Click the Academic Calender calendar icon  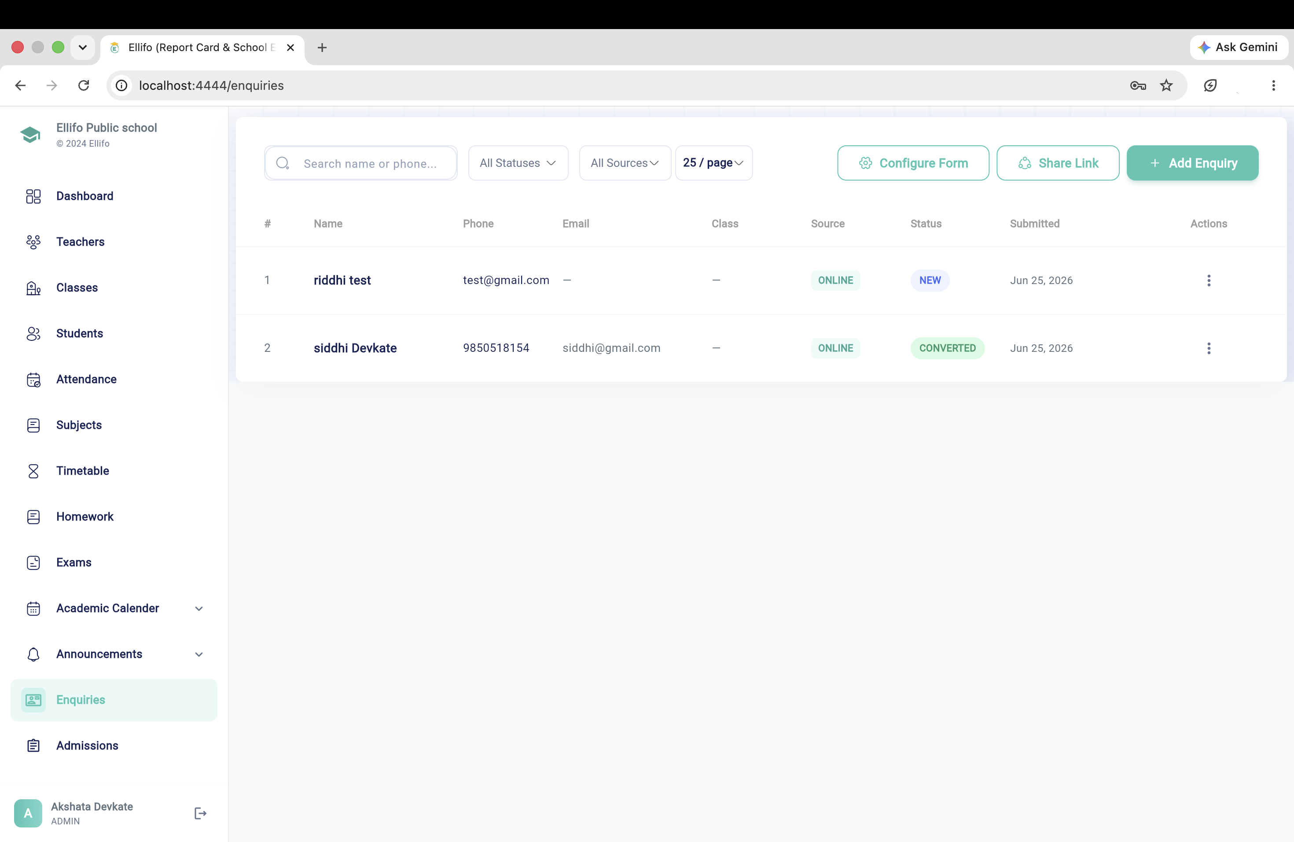click(x=33, y=608)
